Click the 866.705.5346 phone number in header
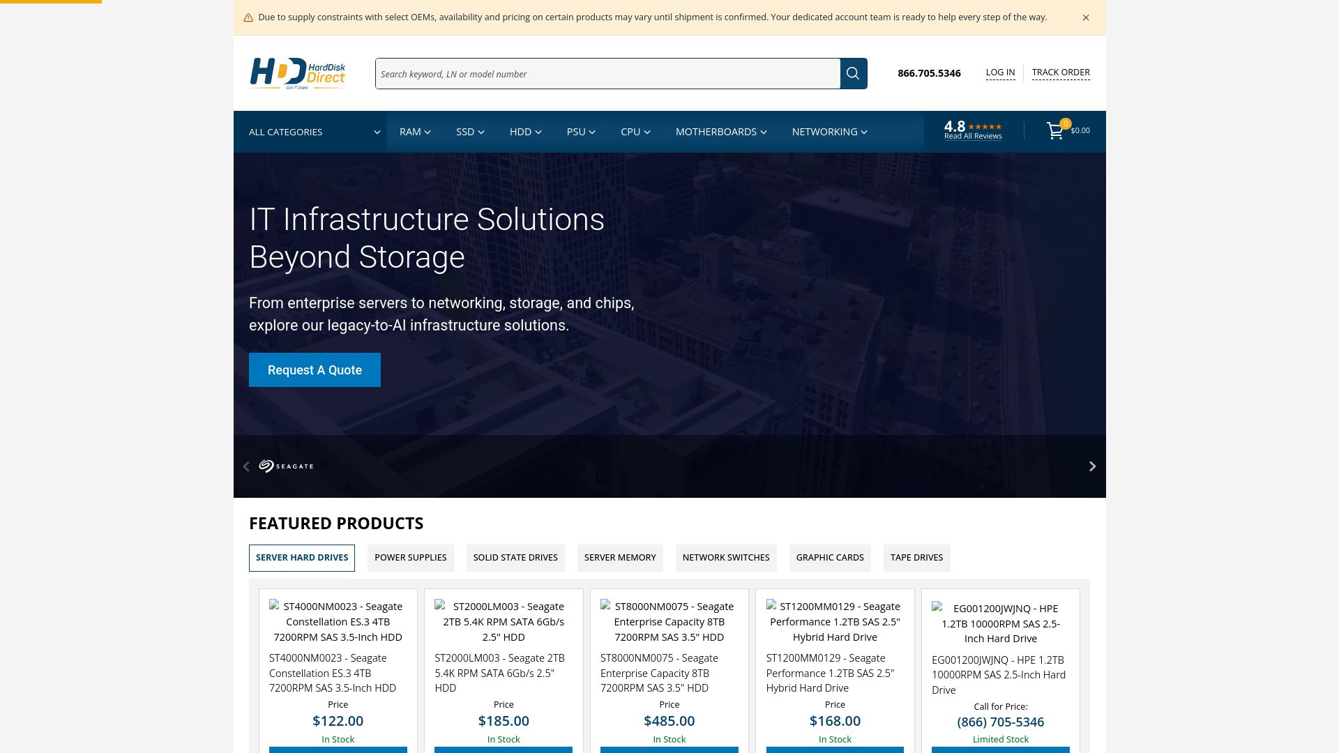The width and height of the screenshot is (1339, 753). [929, 73]
